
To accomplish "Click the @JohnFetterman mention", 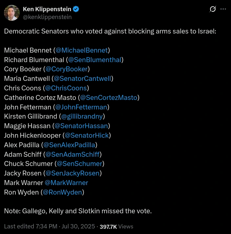I will 81,107.
